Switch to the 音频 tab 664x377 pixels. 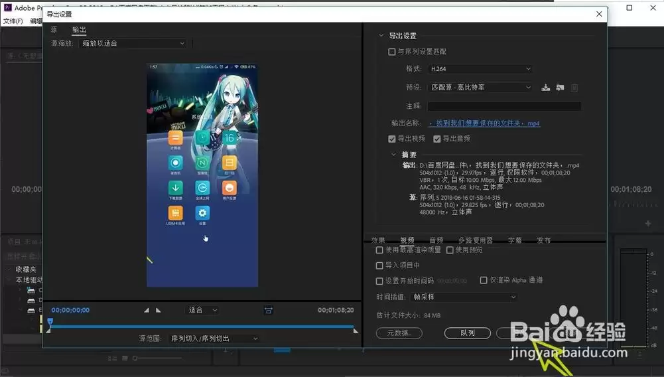coord(436,240)
